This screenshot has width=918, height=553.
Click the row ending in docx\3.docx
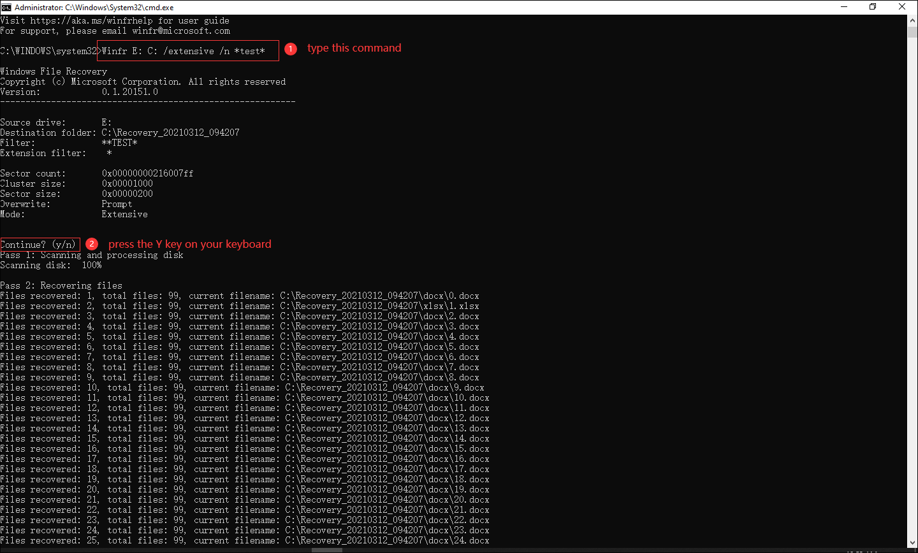[x=240, y=326]
